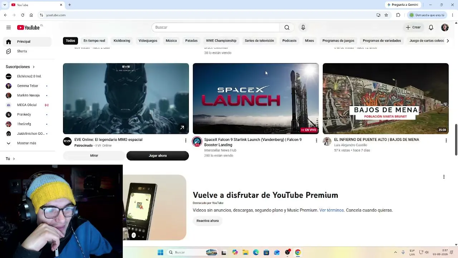The image size is (458, 258).
Task: Select Videojuegos chip
Action: tap(148, 40)
